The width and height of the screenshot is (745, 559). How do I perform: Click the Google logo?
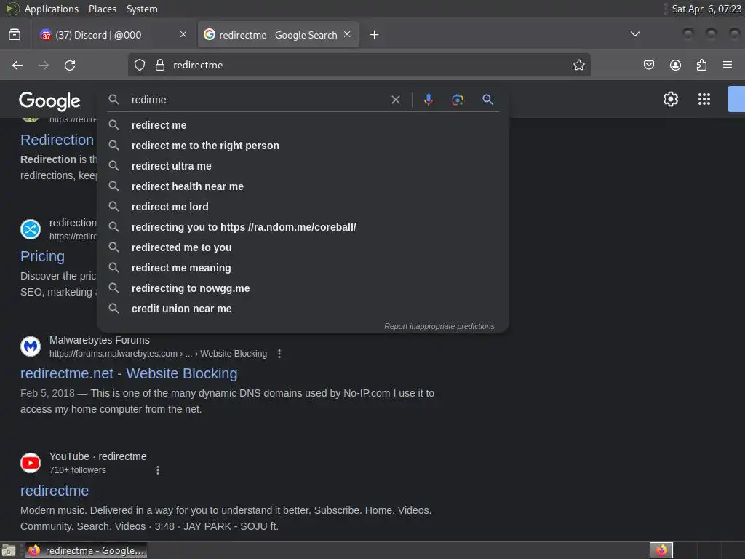pyautogui.click(x=49, y=100)
